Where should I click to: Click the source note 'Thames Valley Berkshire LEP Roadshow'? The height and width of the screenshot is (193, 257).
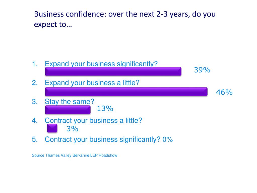coord(81,155)
